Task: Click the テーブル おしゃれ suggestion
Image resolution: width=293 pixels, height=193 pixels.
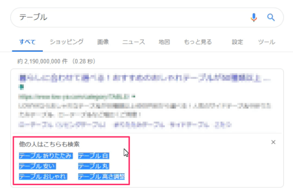Action: [x=43, y=176]
